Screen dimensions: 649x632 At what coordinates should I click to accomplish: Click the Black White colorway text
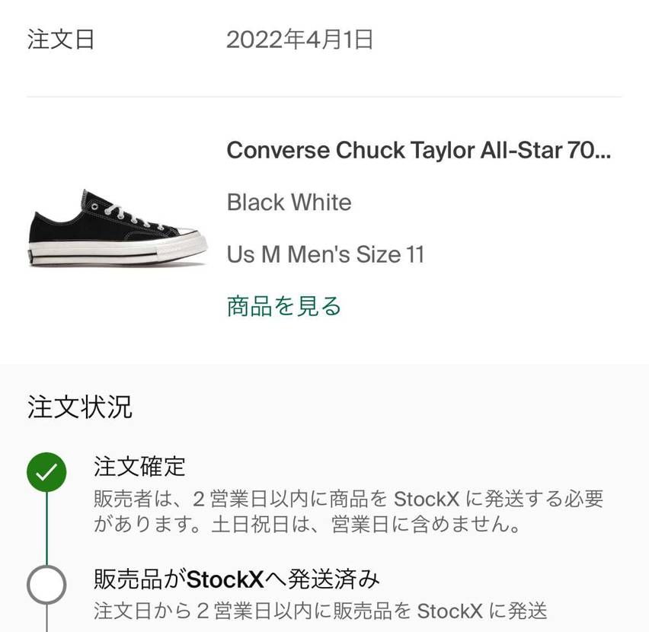click(289, 203)
